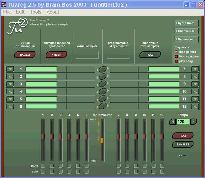Screen dimensions: 205x178
Task: Mute mixer channel 7
Action: click(x=119, y=166)
